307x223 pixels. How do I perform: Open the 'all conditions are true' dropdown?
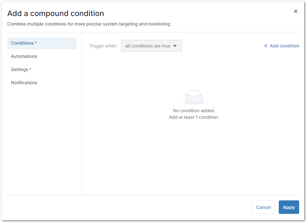(x=152, y=46)
